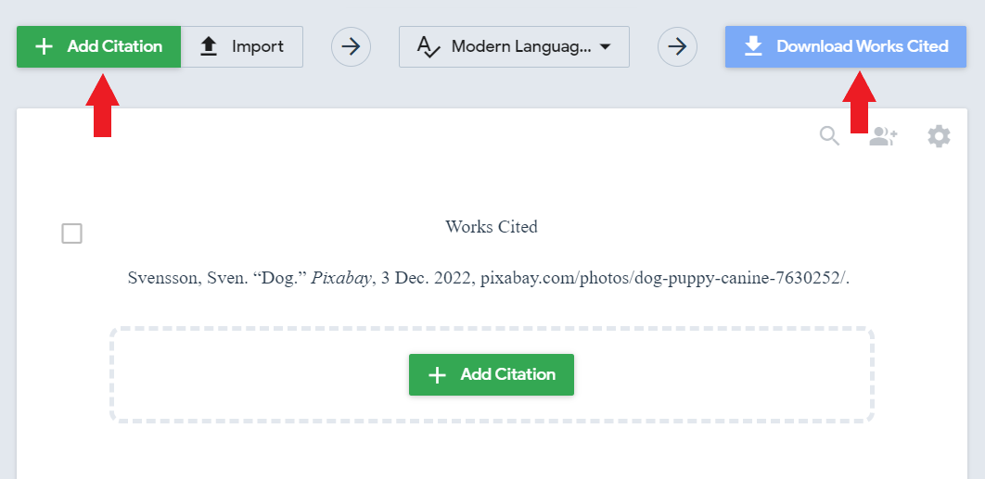
Task: Open the settings gear icon
Action: coord(940,136)
